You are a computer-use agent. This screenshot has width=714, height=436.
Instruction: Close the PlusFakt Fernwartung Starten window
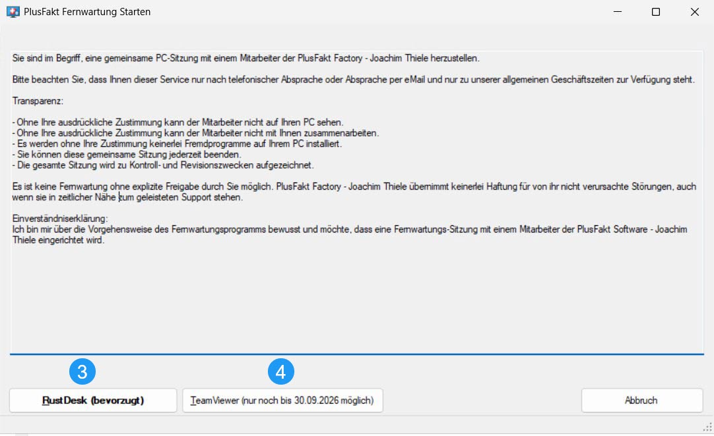694,12
